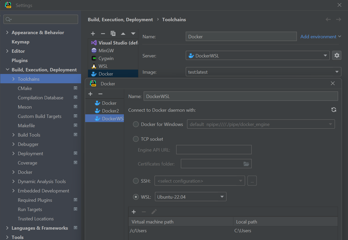This screenshot has height=240, width=348.
Task: Select Cygwin toolchain
Action: [x=113, y=58]
